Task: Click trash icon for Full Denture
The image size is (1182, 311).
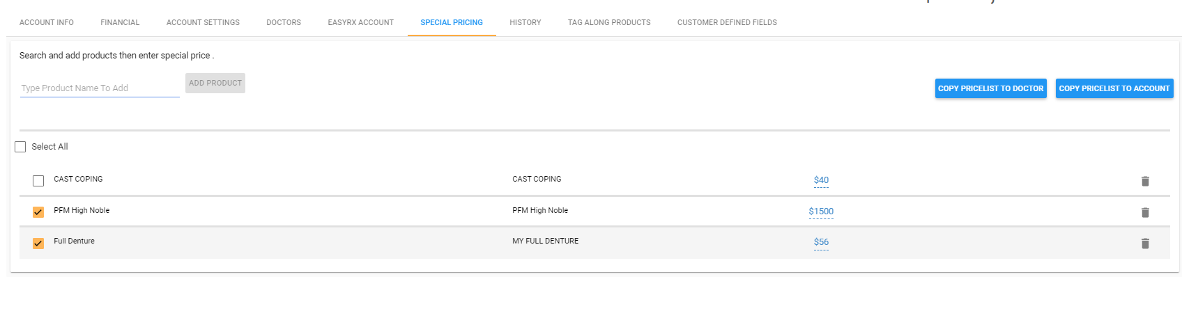Action: point(1144,244)
